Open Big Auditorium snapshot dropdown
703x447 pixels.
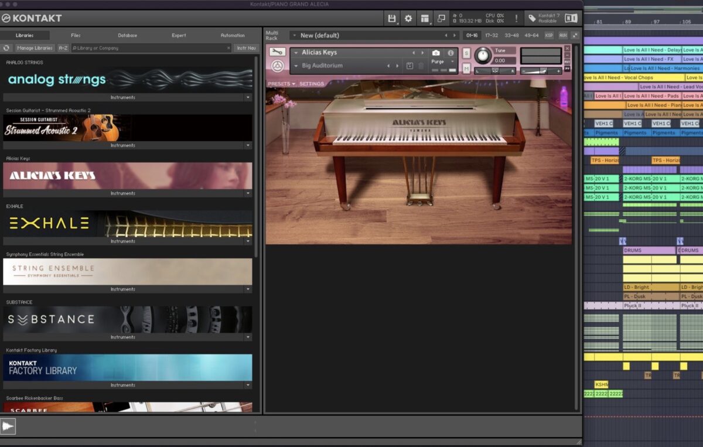click(296, 66)
